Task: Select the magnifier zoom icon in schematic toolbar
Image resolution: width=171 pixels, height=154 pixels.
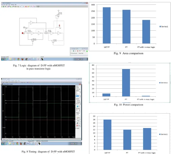Action: click(x=30, y=7)
